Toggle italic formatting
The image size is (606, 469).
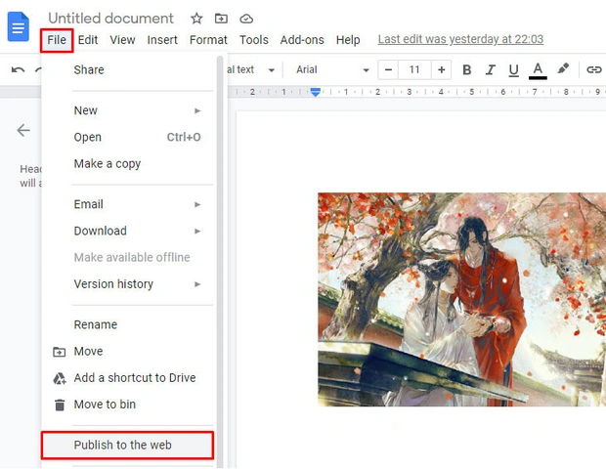pyautogui.click(x=490, y=70)
